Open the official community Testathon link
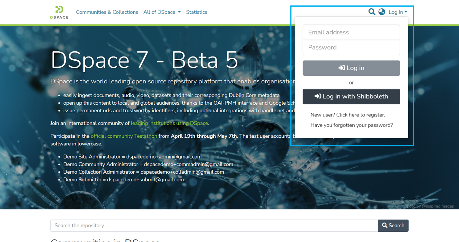This screenshot has width=459, height=242. coord(124,136)
